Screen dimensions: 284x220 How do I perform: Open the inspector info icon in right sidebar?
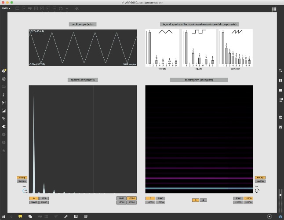(x=280, y=80)
